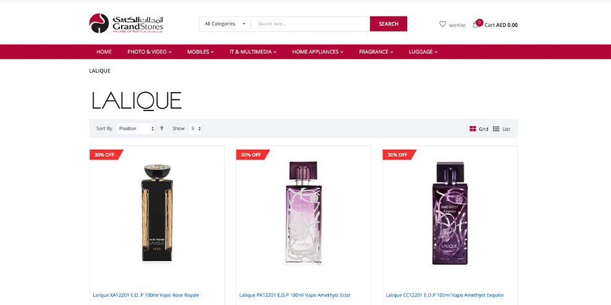
Task: Open Lalique Vapo Rose Royale product link
Action: pos(146,295)
